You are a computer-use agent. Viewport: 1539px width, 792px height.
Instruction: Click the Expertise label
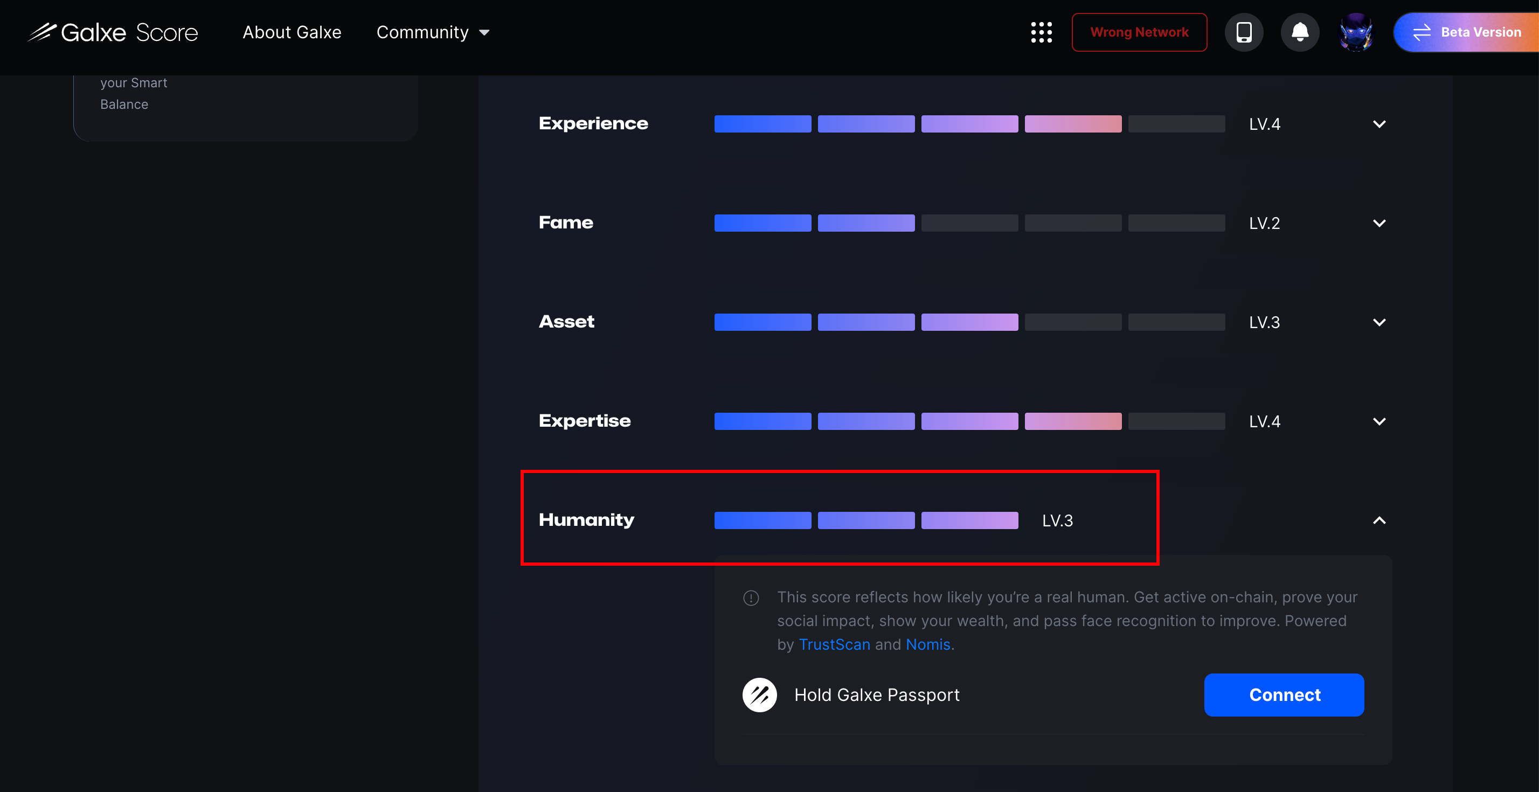point(584,421)
